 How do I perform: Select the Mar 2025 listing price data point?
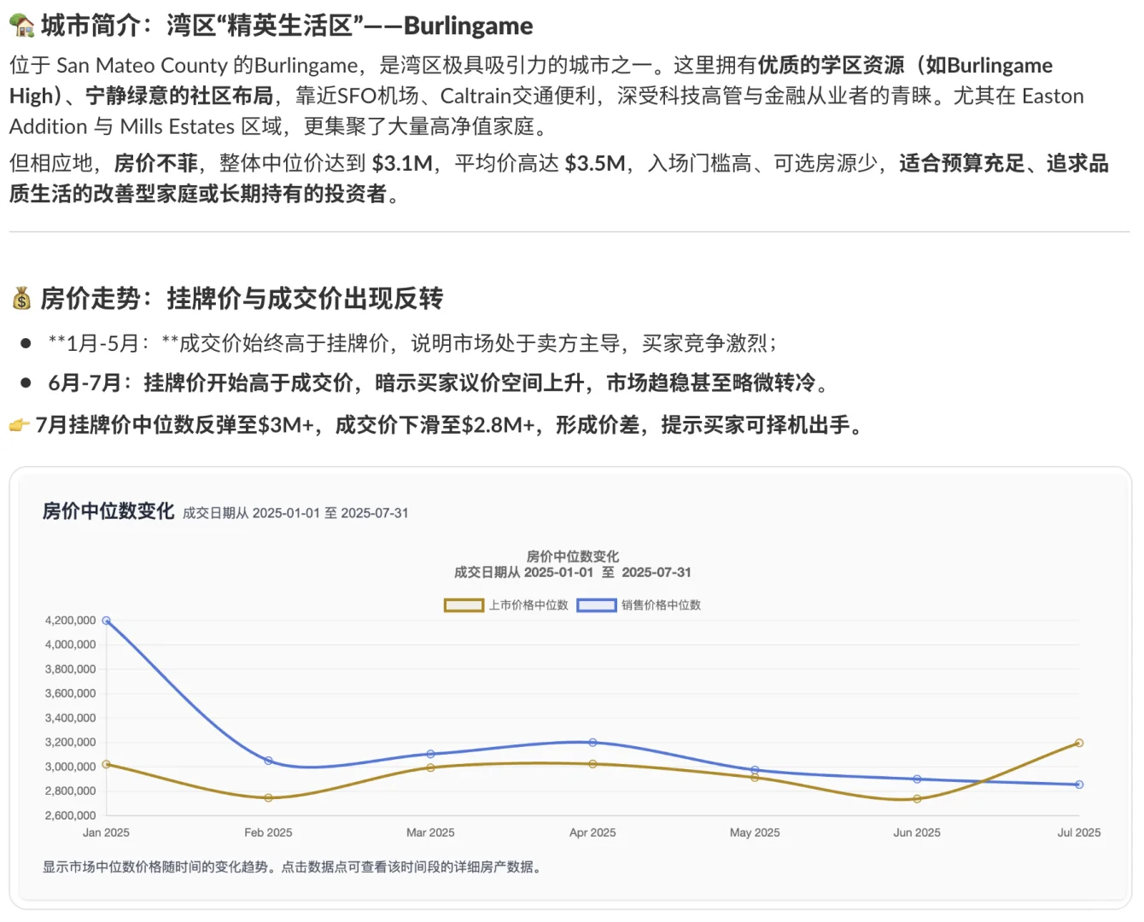pyautogui.click(x=430, y=767)
